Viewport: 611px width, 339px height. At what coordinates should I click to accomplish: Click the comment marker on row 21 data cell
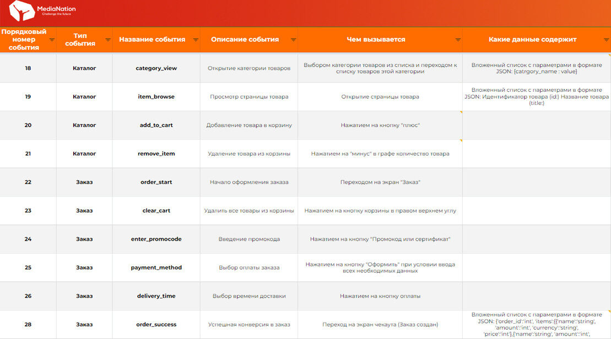tap(461, 141)
